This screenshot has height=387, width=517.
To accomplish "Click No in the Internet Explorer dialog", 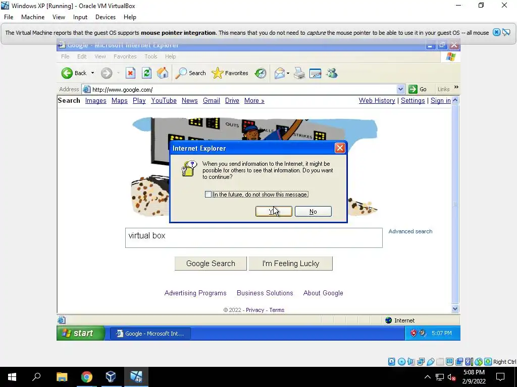I will tap(313, 212).
